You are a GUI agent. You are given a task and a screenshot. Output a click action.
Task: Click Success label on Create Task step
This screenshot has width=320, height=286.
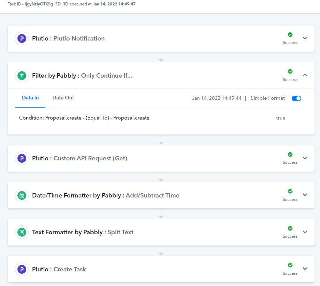coord(290,273)
